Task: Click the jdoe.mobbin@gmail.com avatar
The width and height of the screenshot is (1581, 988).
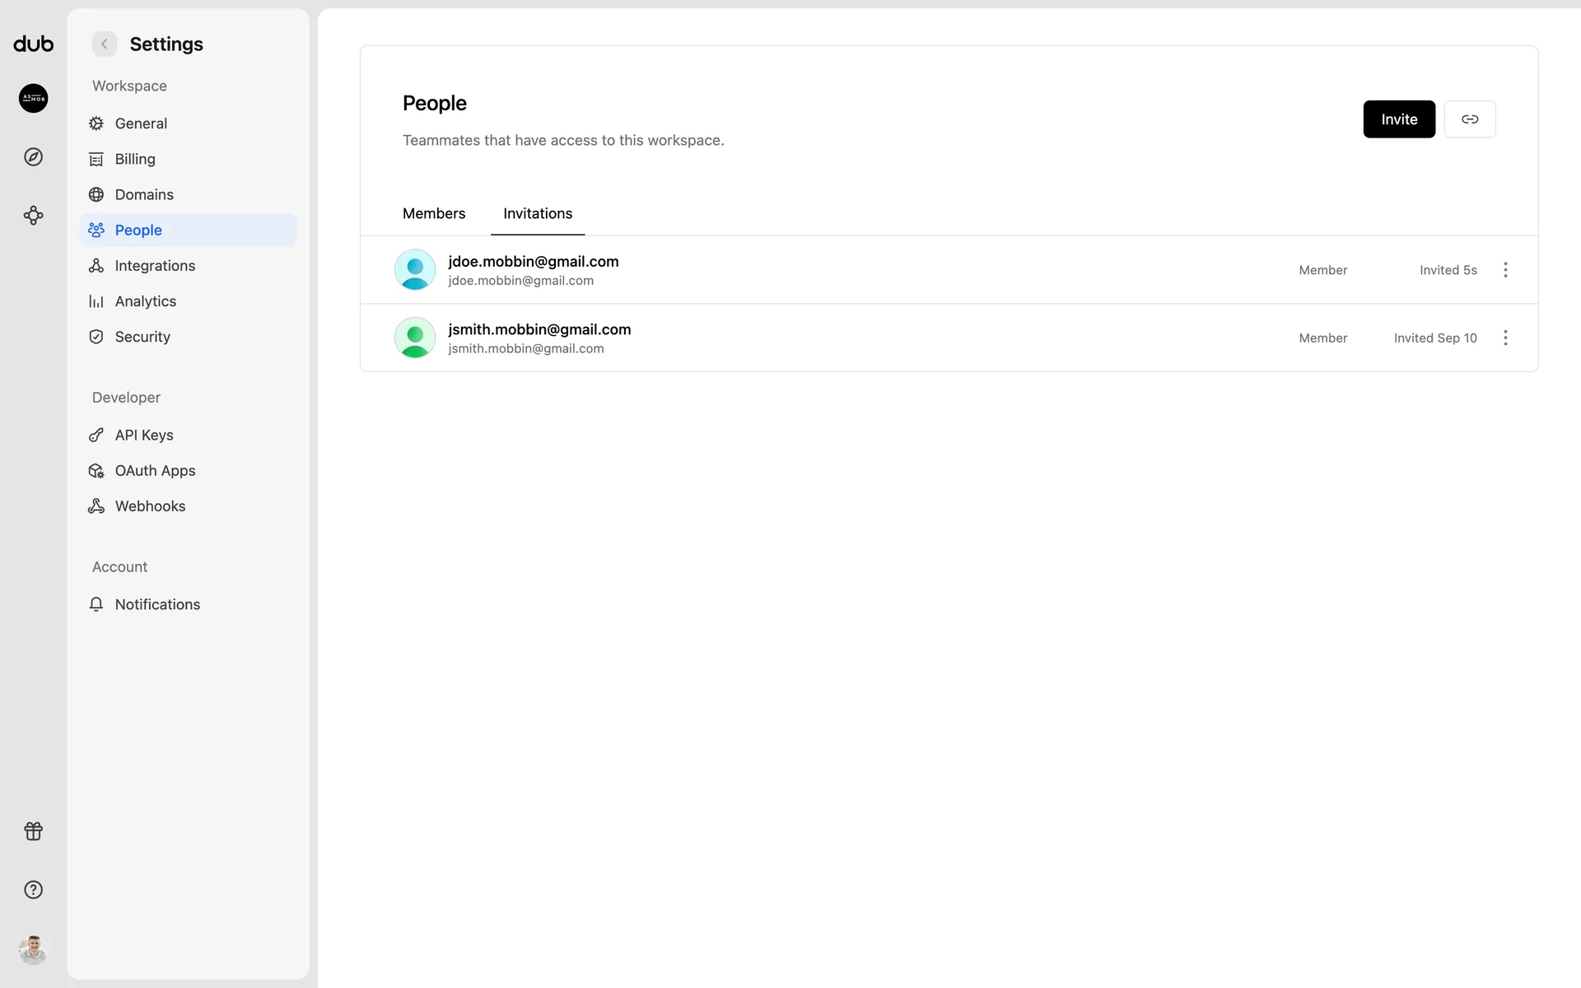Action: 415,270
